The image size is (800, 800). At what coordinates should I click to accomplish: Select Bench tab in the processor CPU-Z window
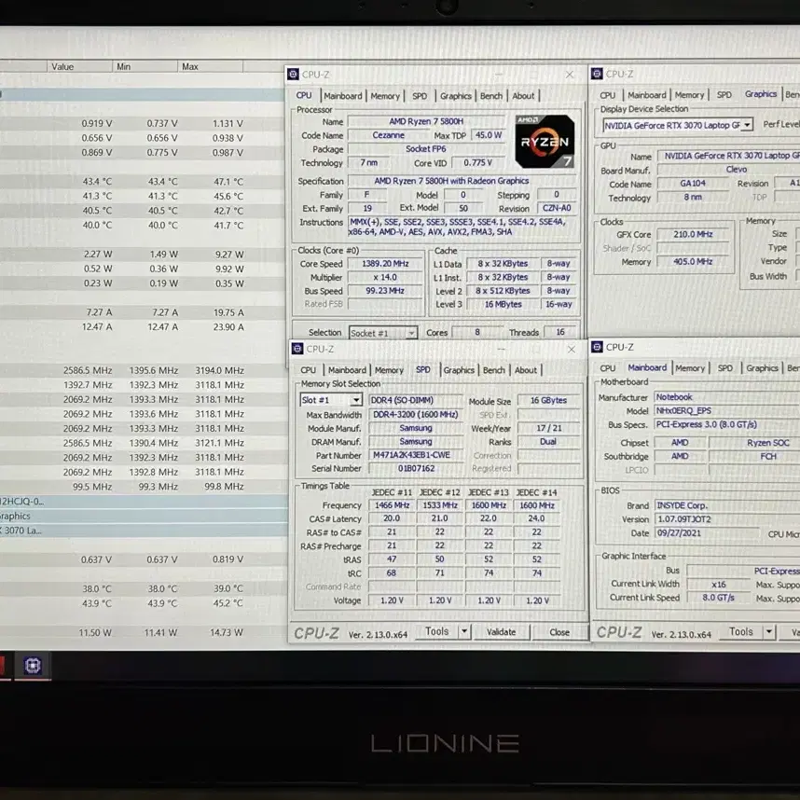[x=491, y=96]
